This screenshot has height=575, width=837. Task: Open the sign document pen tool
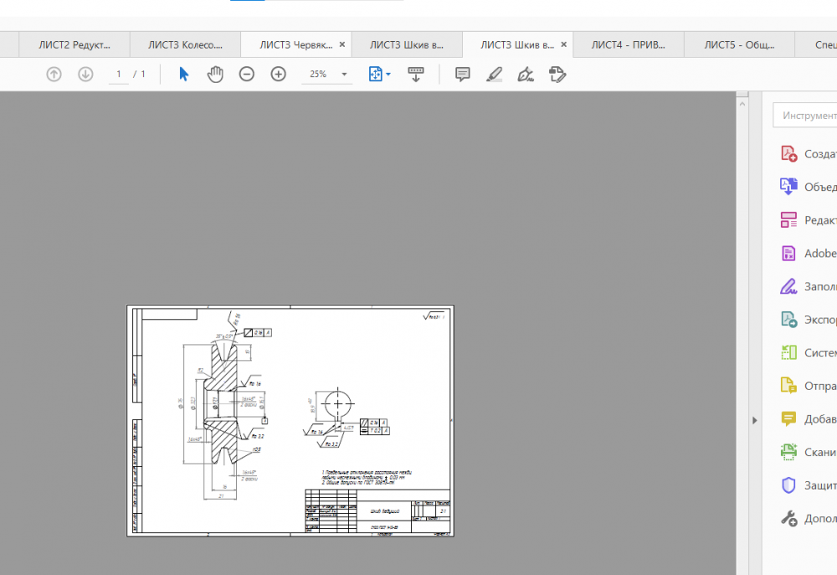[x=526, y=74]
